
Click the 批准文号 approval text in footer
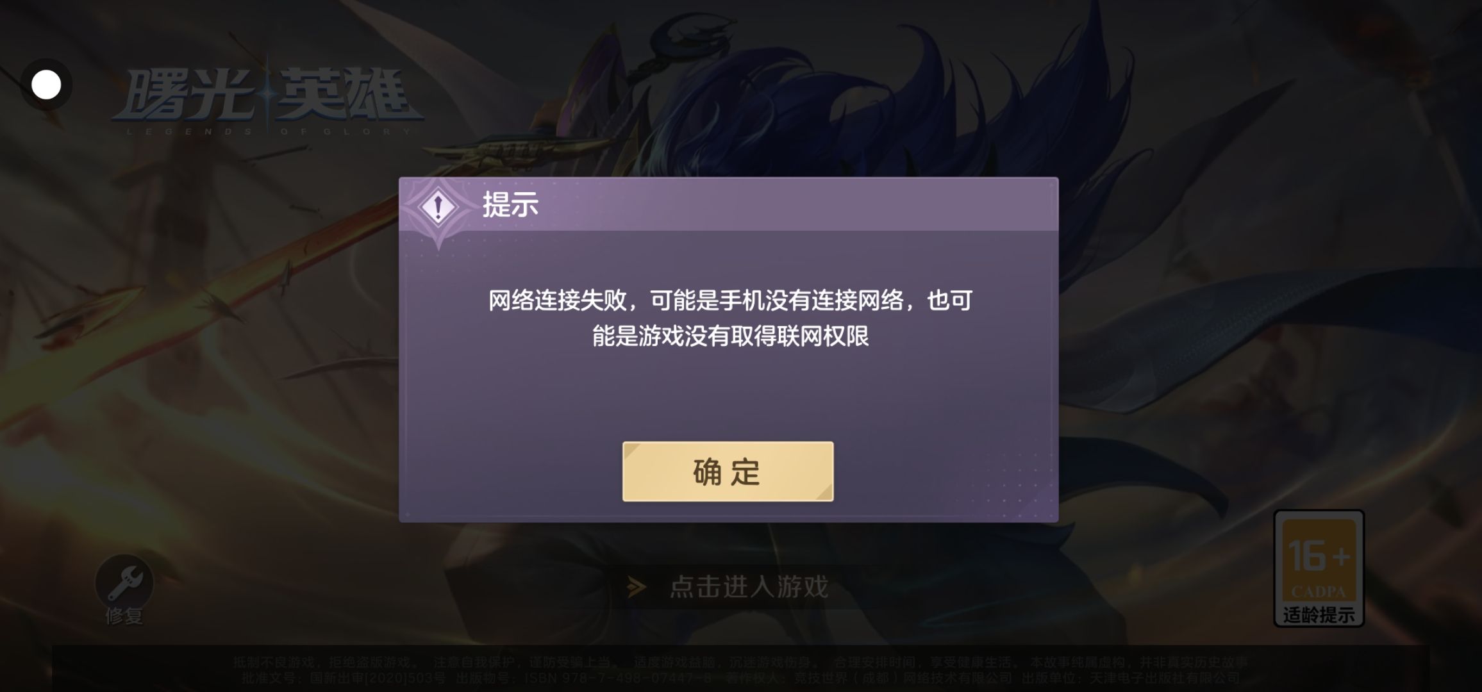(344, 678)
